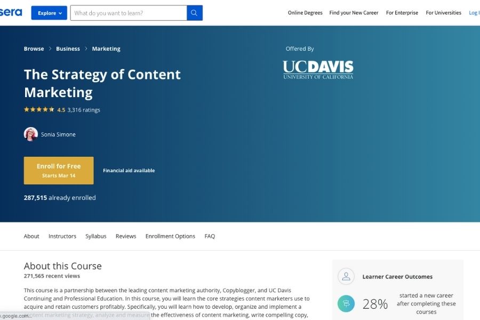Go to the Browse breadcrumb
The height and width of the screenshot is (320, 480).
click(x=34, y=49)
